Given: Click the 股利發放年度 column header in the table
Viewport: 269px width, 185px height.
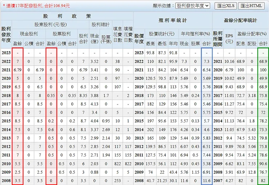Looking at the screenshot, I should (6, 34).
